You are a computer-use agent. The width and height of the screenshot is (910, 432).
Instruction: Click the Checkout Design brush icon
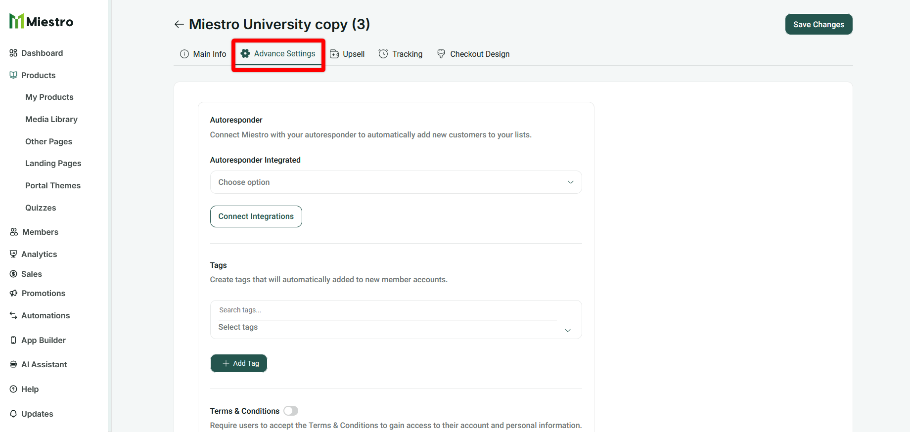point(441,54)
